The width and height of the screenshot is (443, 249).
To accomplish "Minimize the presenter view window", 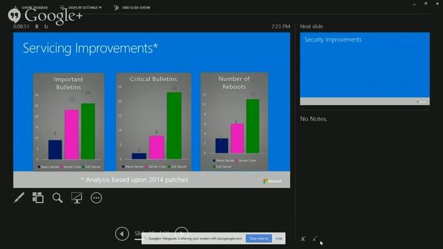I will (x=414, y=4).
